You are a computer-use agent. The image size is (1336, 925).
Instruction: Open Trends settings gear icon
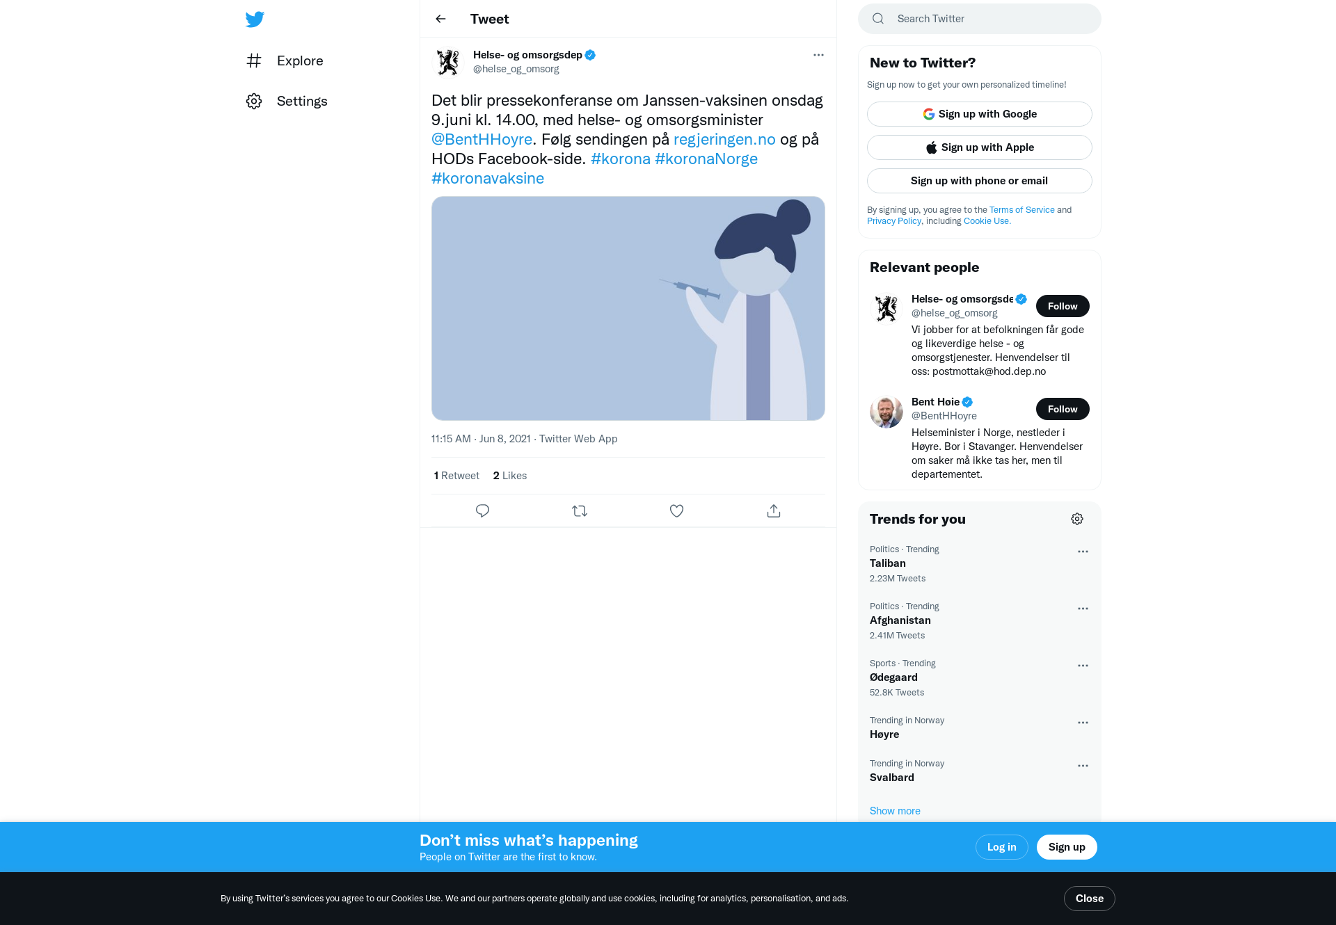(1077, 519)
